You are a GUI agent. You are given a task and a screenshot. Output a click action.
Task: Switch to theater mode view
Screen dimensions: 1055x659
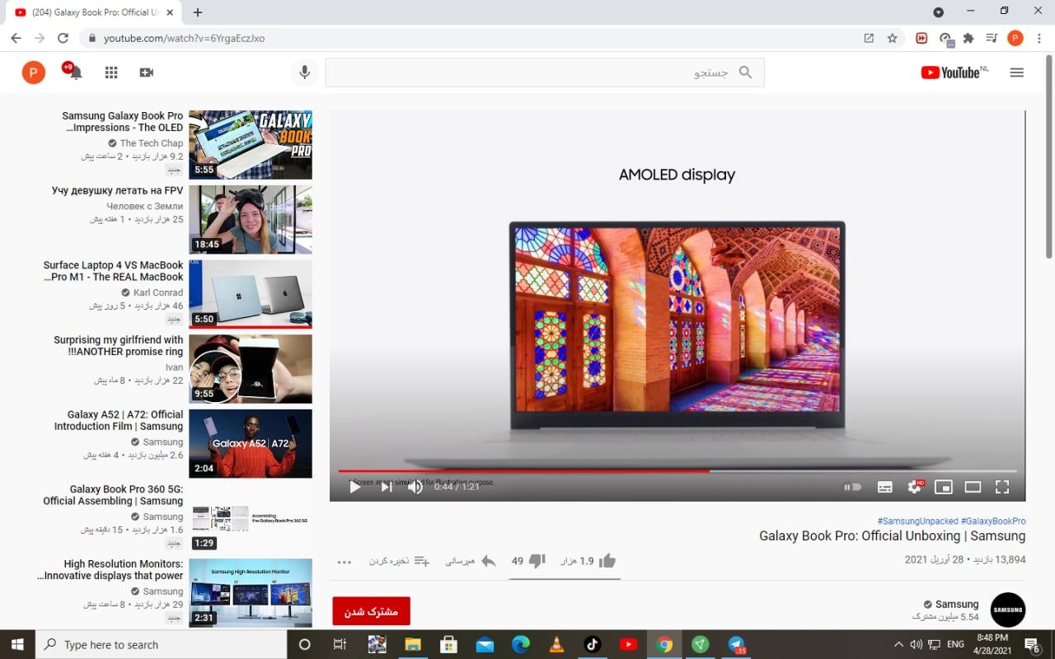(x=973, y=487)
